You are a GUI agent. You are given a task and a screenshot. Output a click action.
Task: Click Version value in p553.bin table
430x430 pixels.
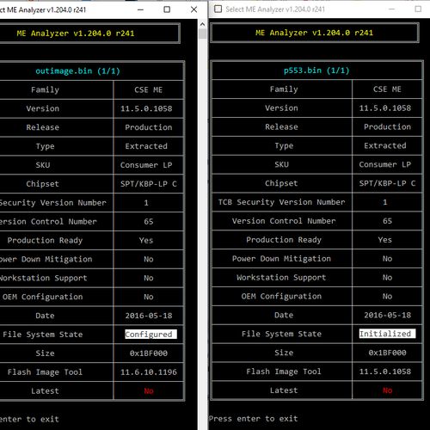385,108
